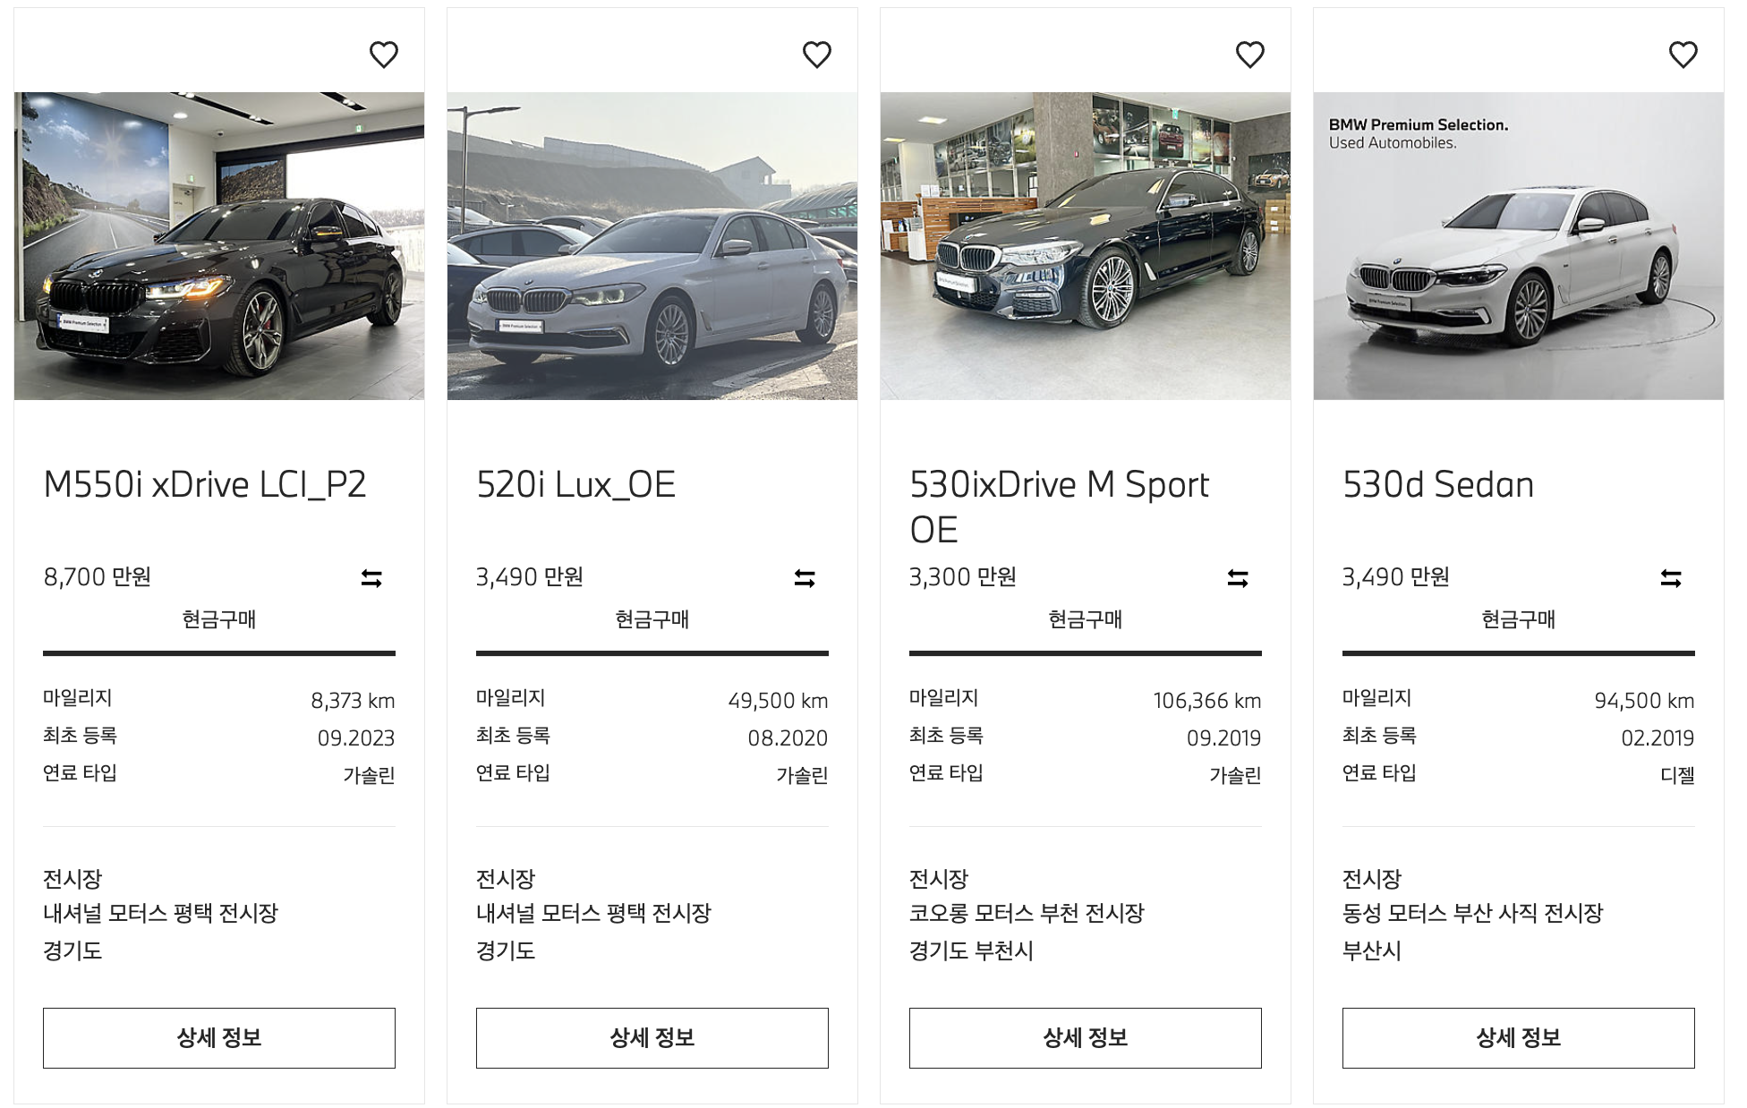This screenshot has width=1747, height=1108.
Task: Click the compare icon on the 530d Sedan listing
Action: pos(1671,578)
